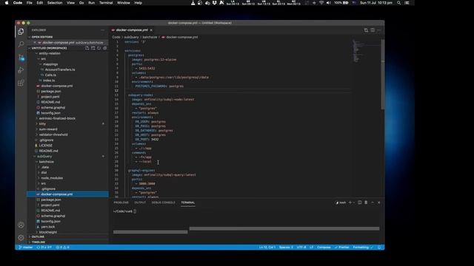Open Source Control view in activity bar
This screenshot has height=266, width=474.
coord(21,58)
